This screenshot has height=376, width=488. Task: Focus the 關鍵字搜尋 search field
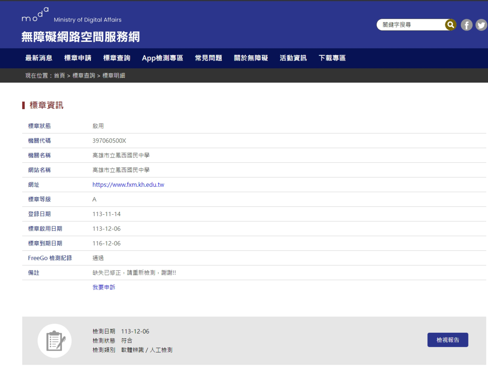click(411, 25)
